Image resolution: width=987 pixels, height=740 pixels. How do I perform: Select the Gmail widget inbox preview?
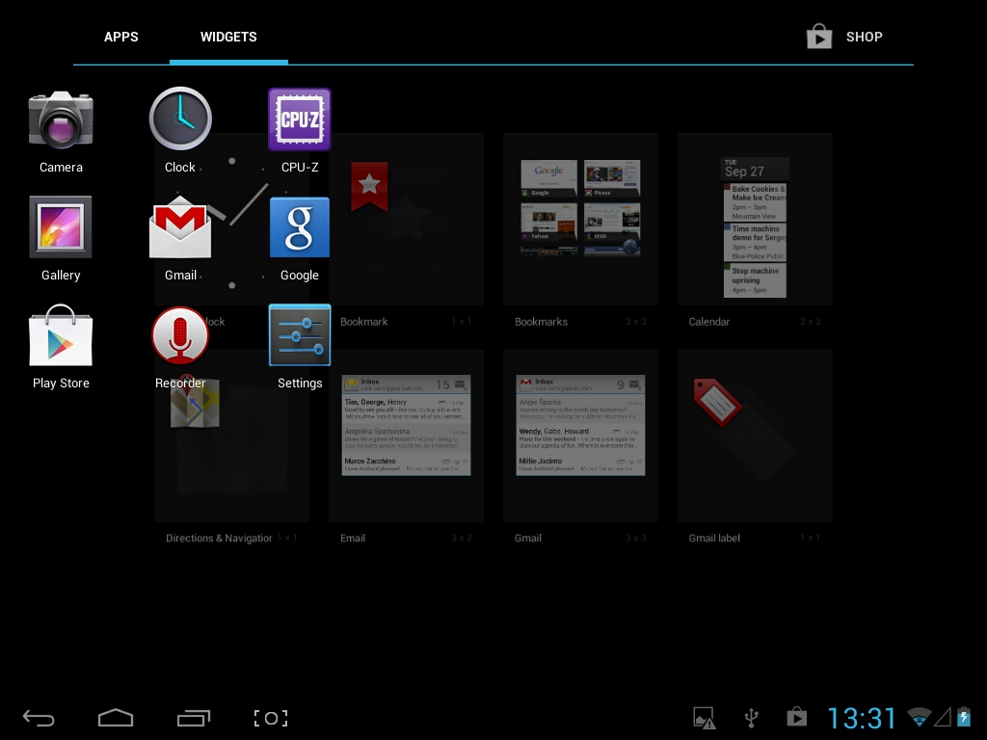[x=580, y=436]
